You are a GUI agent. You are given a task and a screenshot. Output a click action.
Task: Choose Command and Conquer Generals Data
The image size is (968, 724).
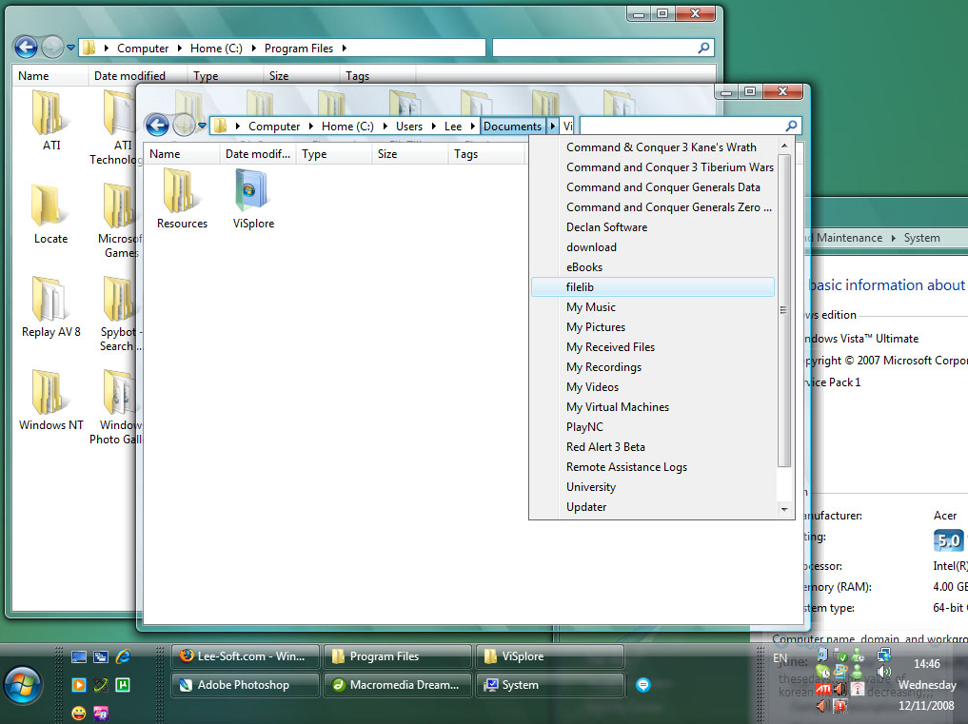click(653, 187)
